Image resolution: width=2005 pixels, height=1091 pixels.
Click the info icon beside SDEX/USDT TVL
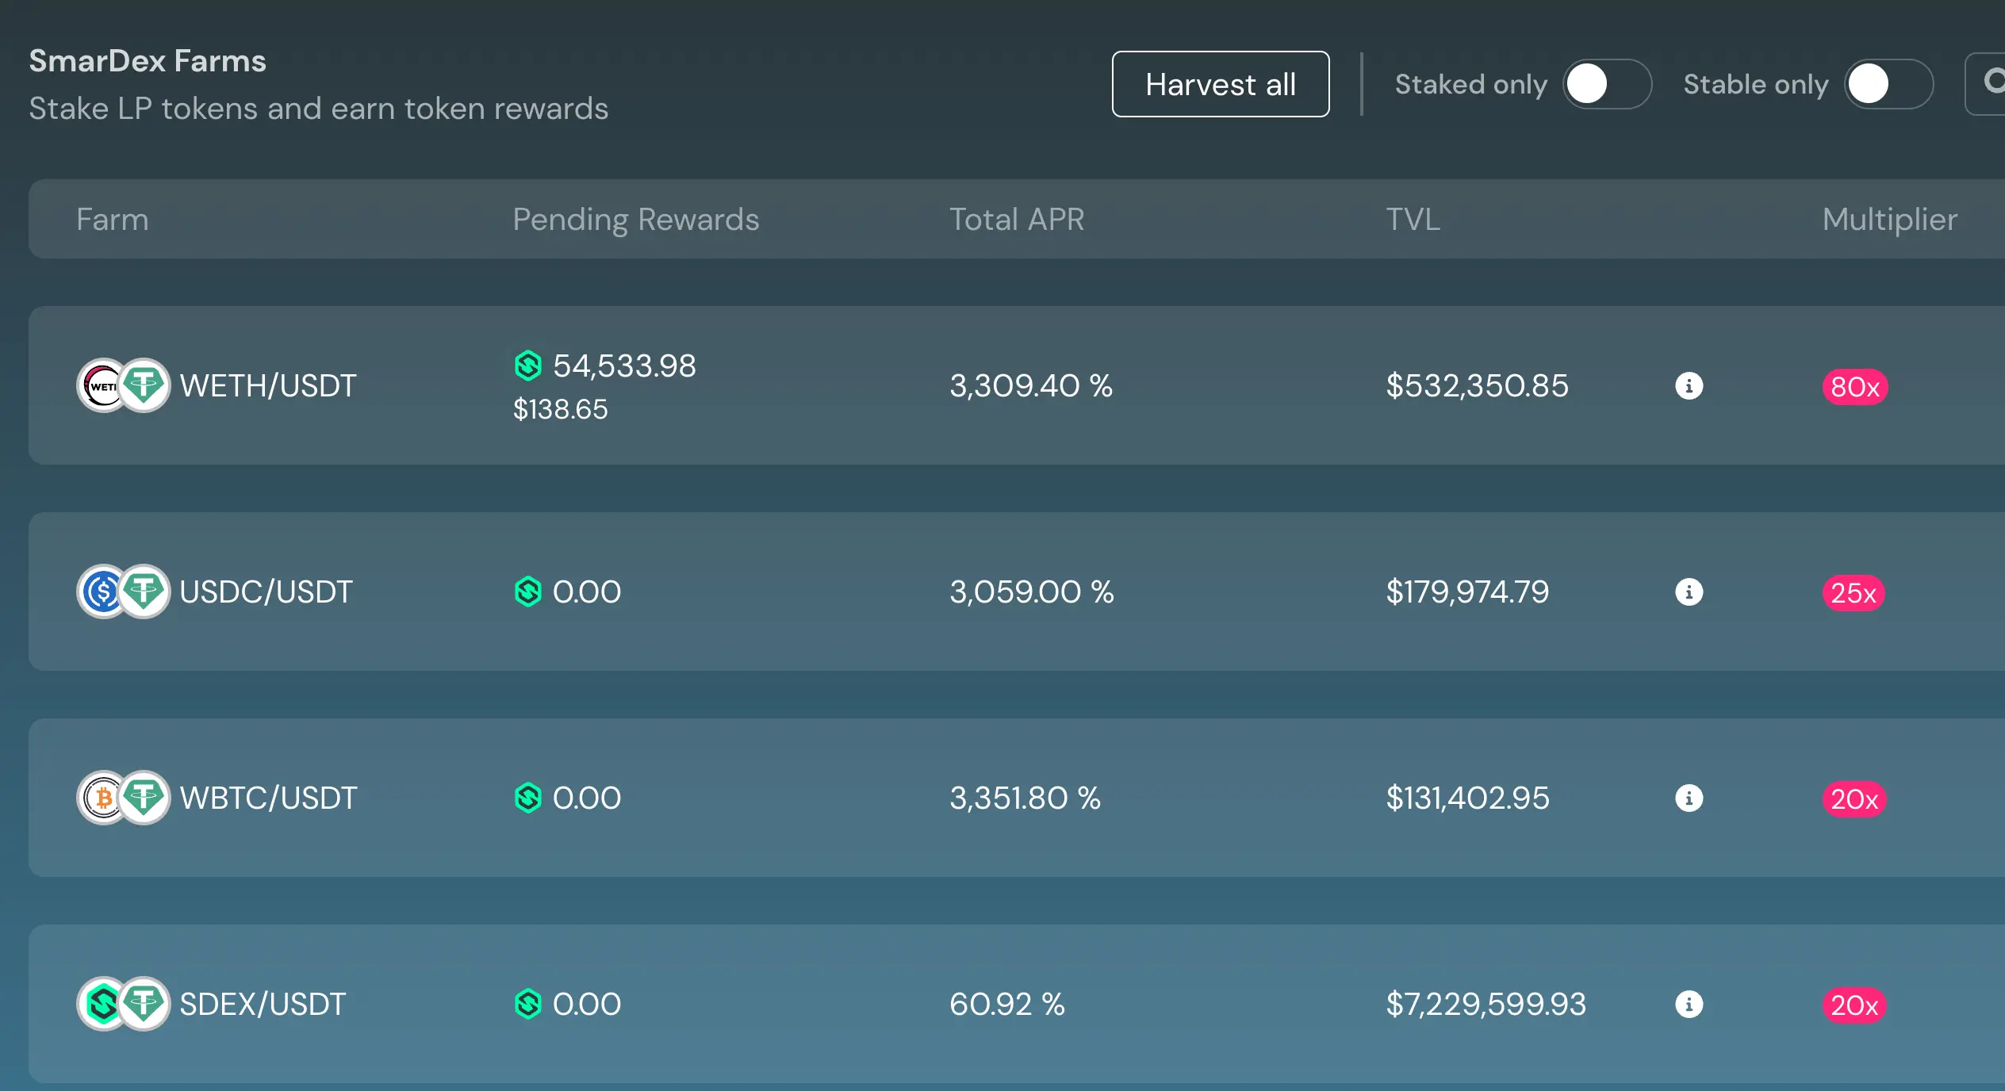point(1689,1005)
